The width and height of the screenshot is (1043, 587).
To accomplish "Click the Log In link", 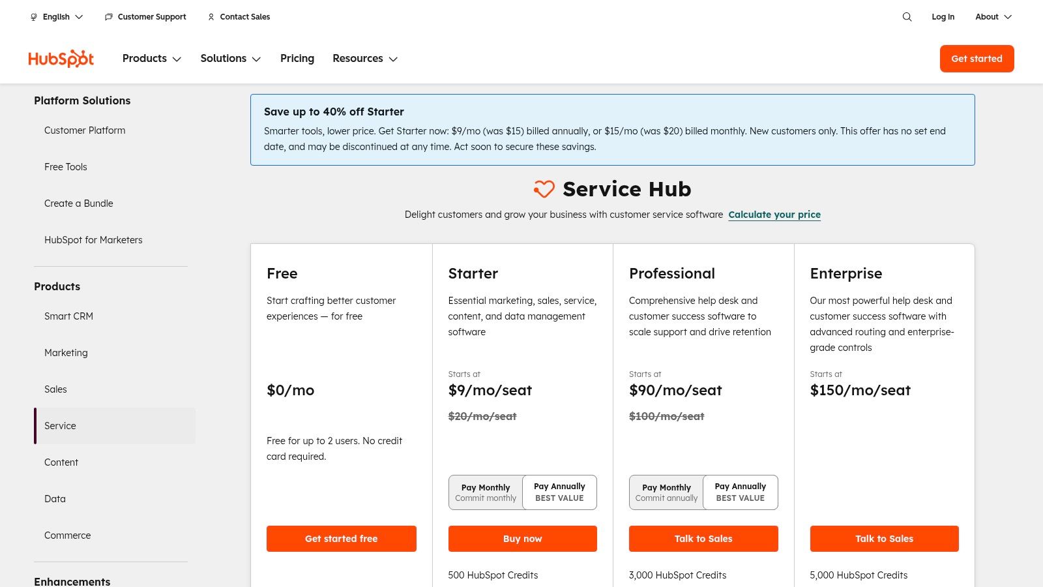I will 943,17.
